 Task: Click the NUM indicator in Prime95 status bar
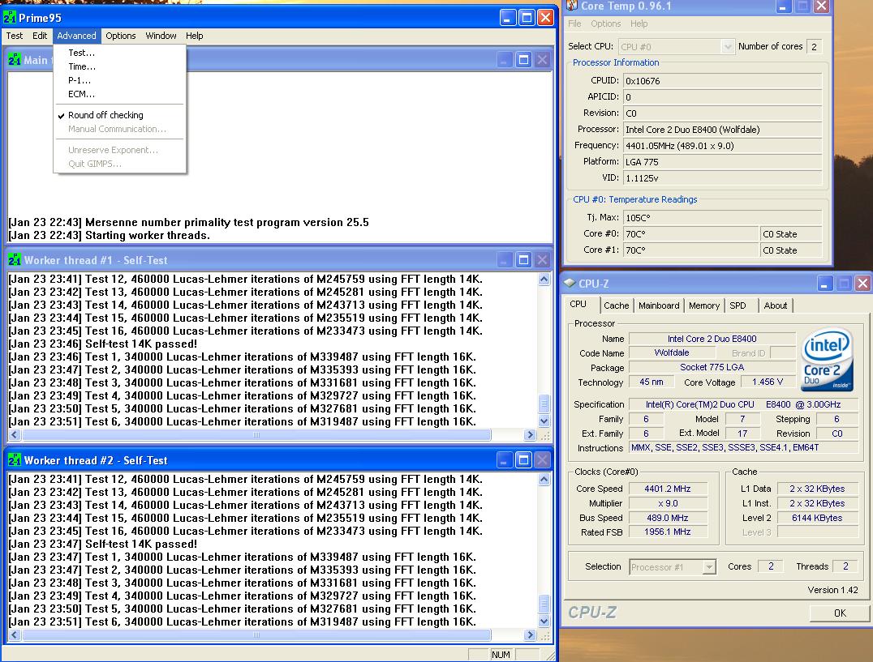click(x=501, y=655)
